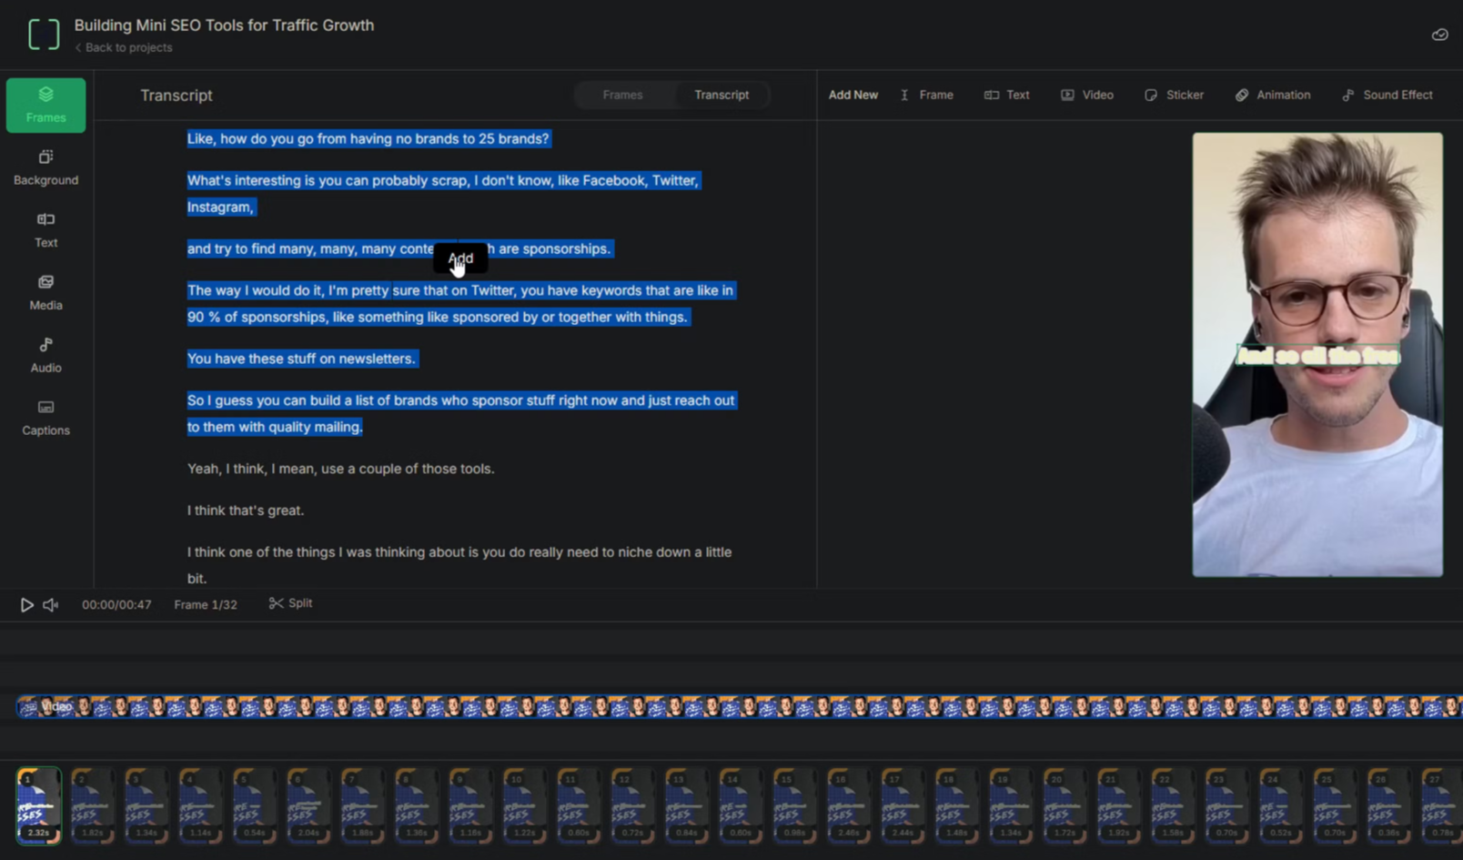This screenshot has width=1463, height=860.
Task: Open the Text sidebar panel
Action: coord(45,230)
